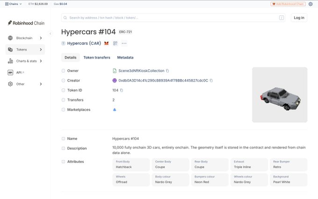Click the slash shortcut icon in search
The width and height of the screenshot is (318, 199).
click(282, 18)
